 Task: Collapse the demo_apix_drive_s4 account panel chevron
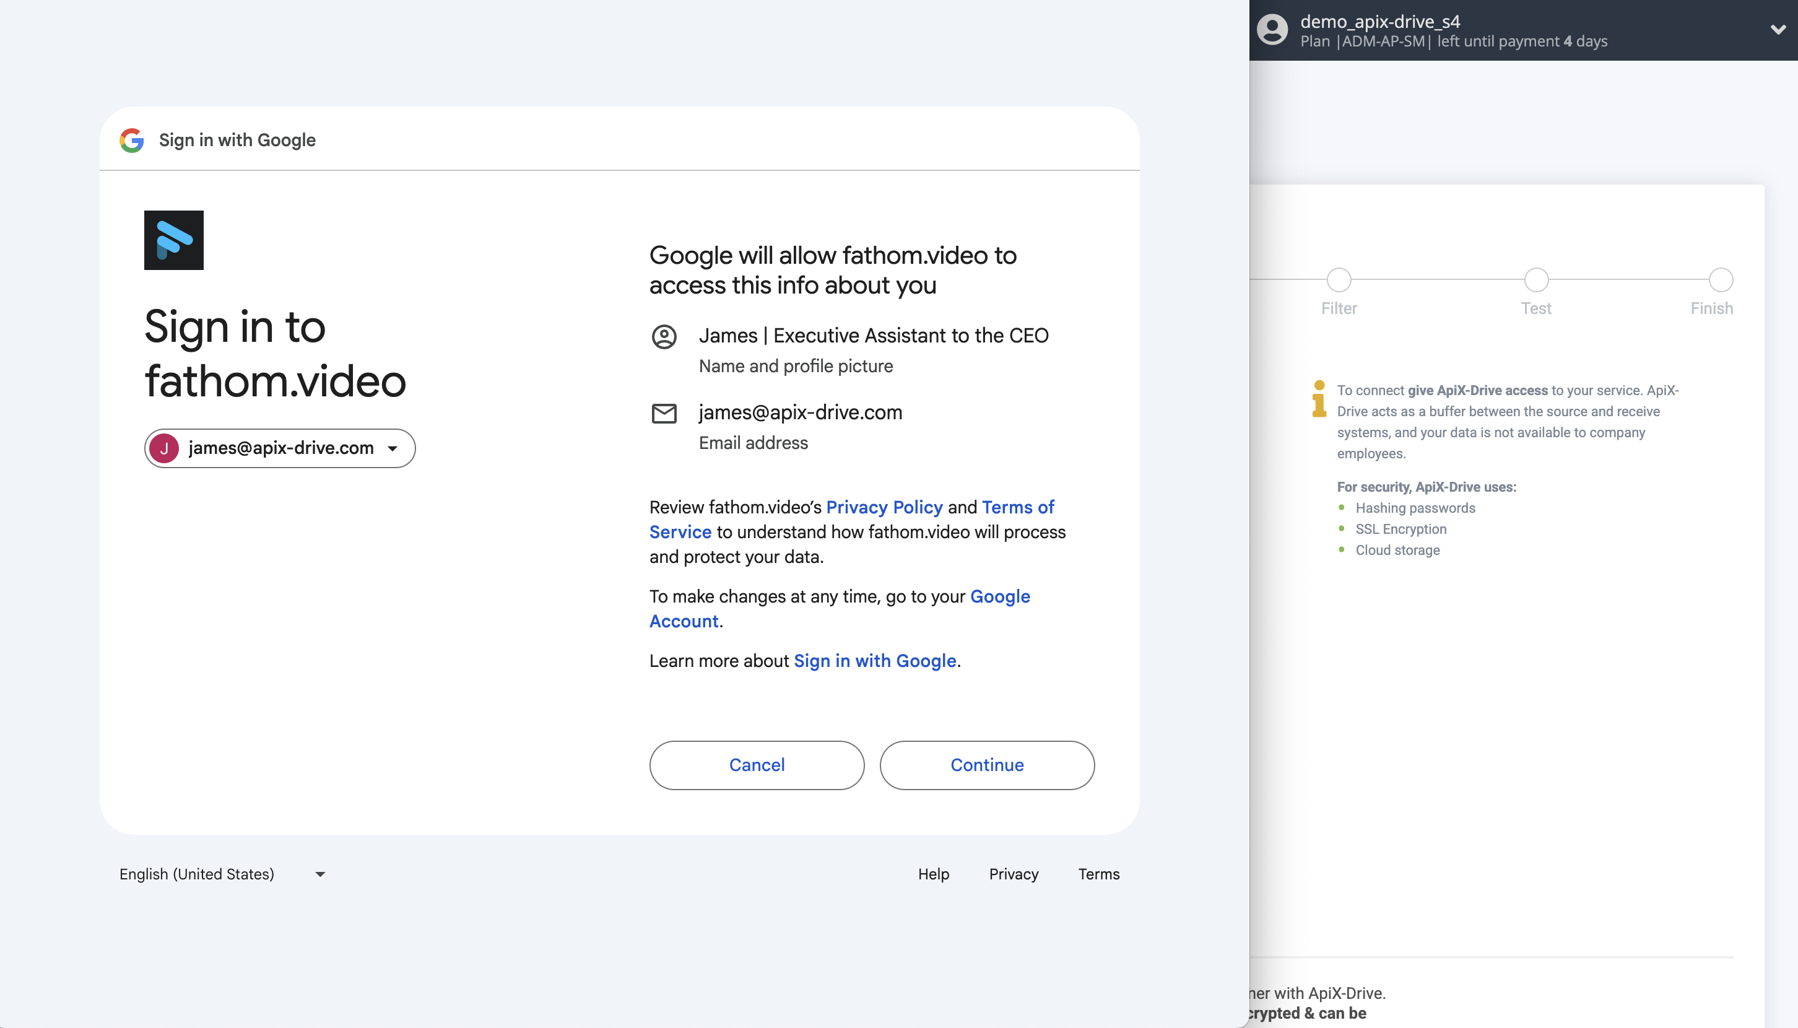(1778, 30)
